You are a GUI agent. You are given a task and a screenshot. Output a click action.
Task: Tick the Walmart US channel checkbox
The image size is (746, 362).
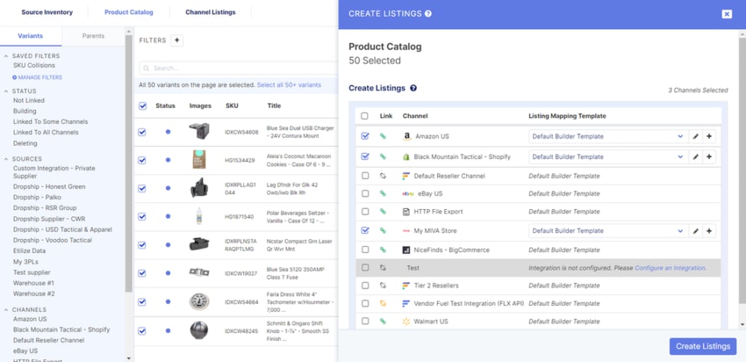[x=365, y=321]
